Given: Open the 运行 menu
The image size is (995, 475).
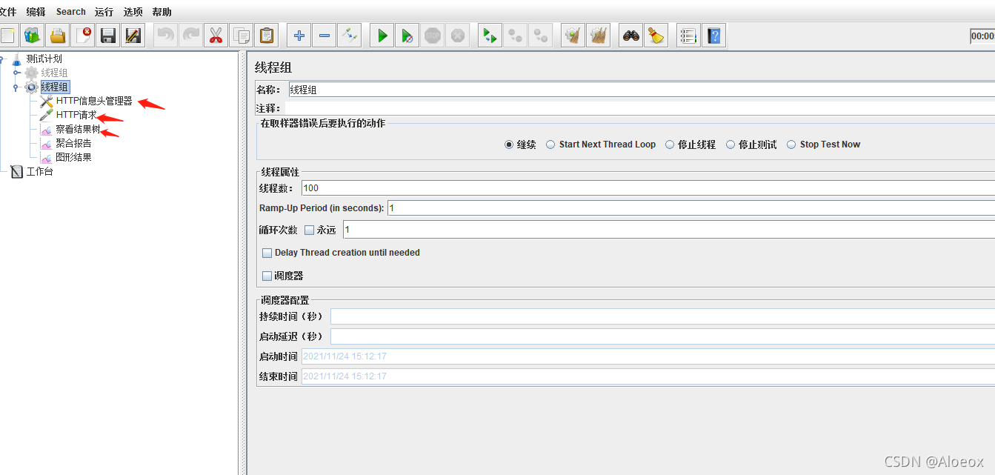Looking at the screenshot, I should pos(104,12).
